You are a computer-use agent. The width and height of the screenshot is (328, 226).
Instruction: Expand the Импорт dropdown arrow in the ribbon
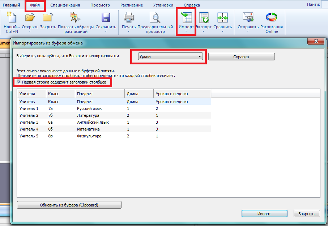click(186, 32)
